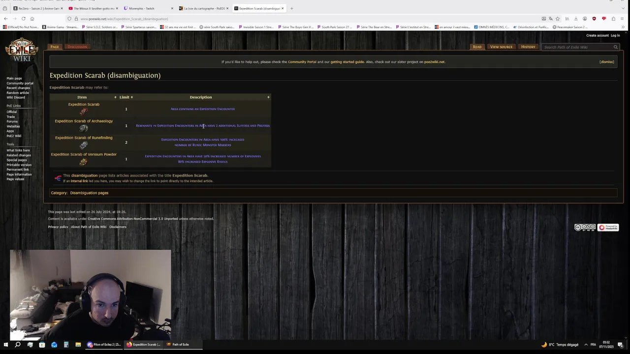Close the Expedition Scarab browser tab
The width and height of the screenshot is (630, 354).
pos(283,8)
